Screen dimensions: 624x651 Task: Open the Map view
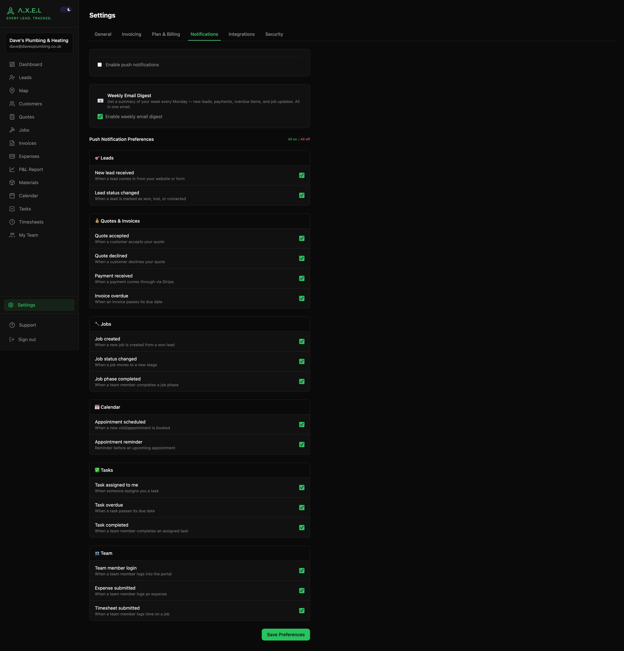(x=23, y=90)
